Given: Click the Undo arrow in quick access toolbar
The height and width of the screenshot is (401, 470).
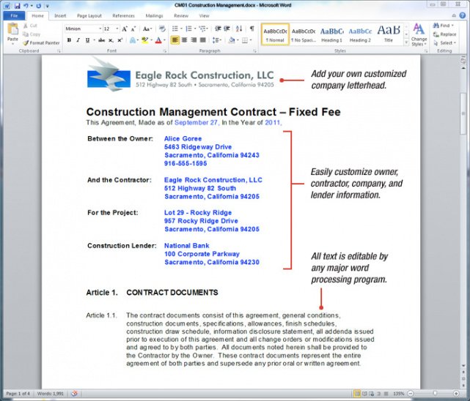Looking at the screenshot, I should 26,5.
